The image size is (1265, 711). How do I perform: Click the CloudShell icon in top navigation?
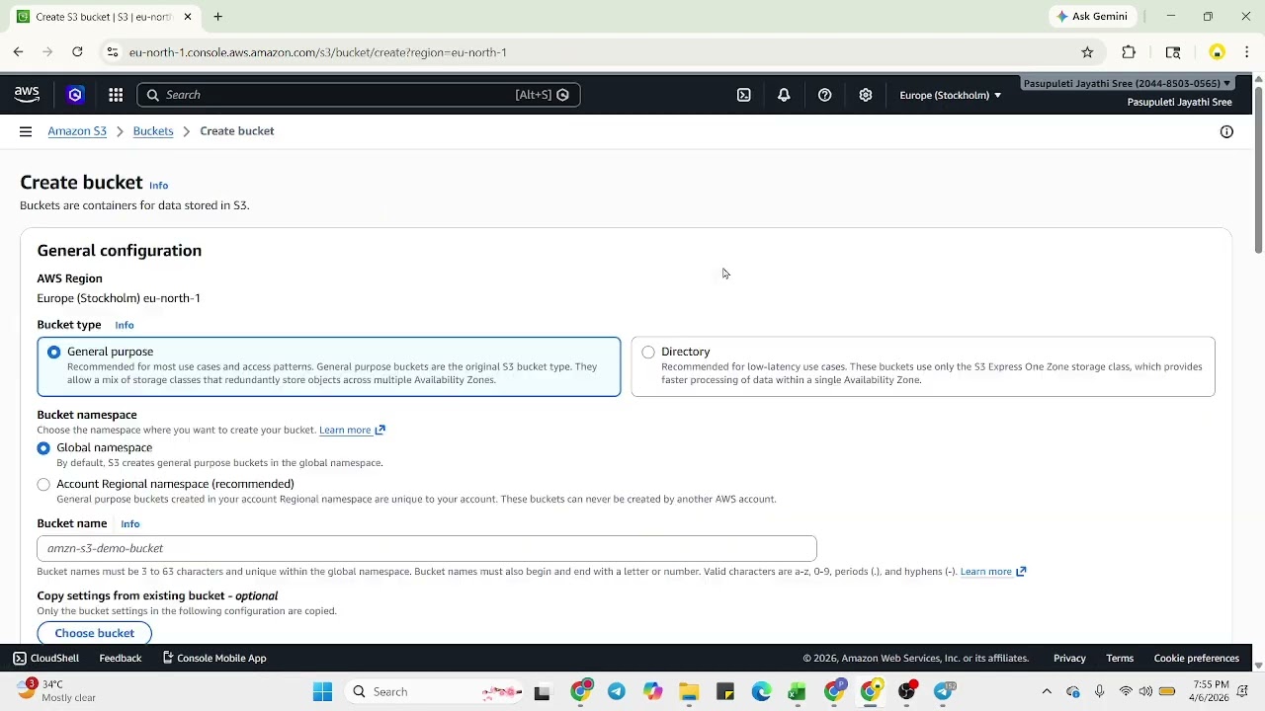(743, 95)
